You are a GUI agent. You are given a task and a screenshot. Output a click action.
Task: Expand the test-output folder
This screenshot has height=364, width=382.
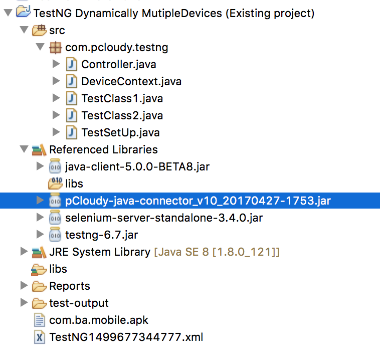pos(24,303)
